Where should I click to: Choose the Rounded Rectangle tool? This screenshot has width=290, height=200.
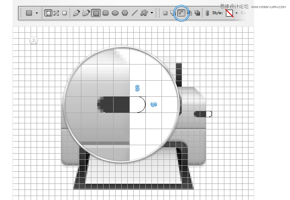click(106, 13)
